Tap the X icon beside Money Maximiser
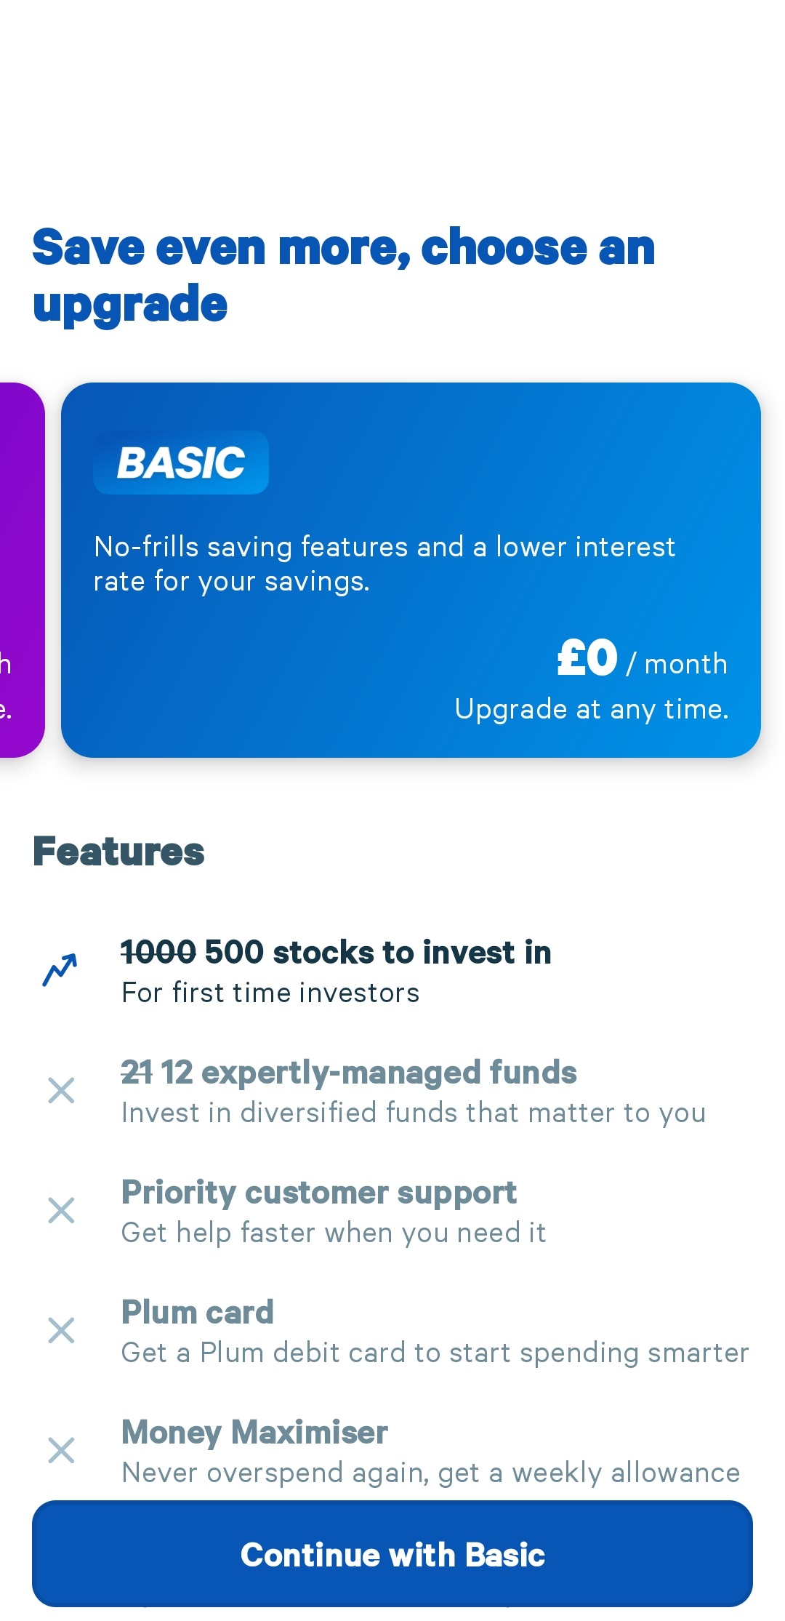 tap(61, 1450)
